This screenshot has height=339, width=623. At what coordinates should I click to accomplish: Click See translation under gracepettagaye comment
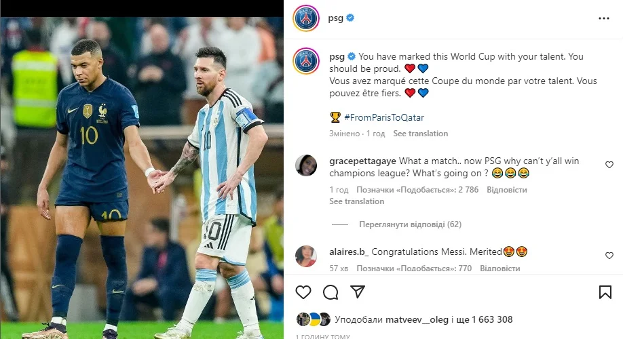pyautogui.click(x=357, y=201)
